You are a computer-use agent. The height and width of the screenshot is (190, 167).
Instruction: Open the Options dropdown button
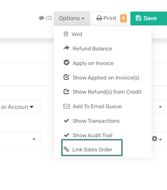(72, 18)
